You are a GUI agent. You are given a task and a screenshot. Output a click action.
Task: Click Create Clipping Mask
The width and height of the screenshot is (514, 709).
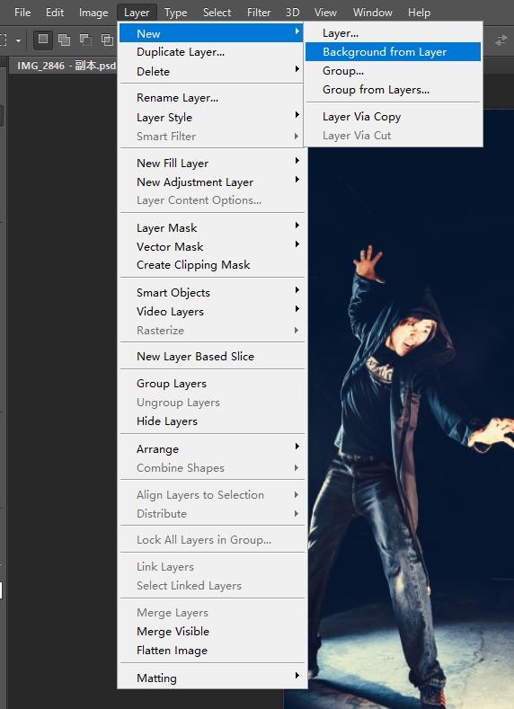[x=211, y=265]
